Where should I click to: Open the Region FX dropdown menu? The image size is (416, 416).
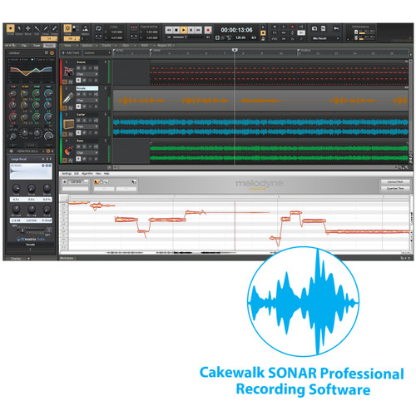click(166, 45)
